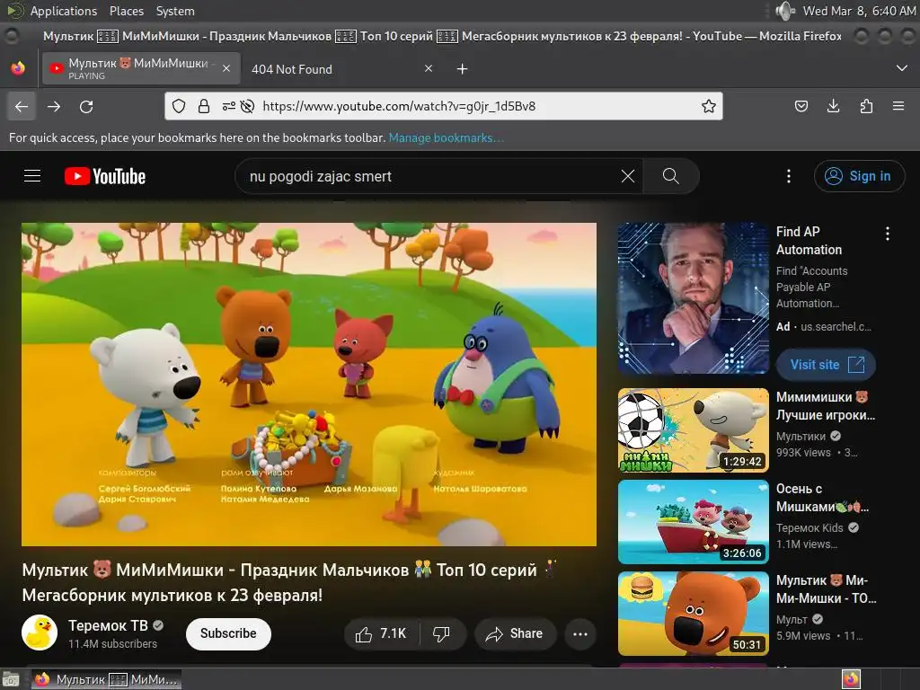Screen dimensions: 920x690
Task: Click the Firefox taskbar window button
Action: click(106, 679)
